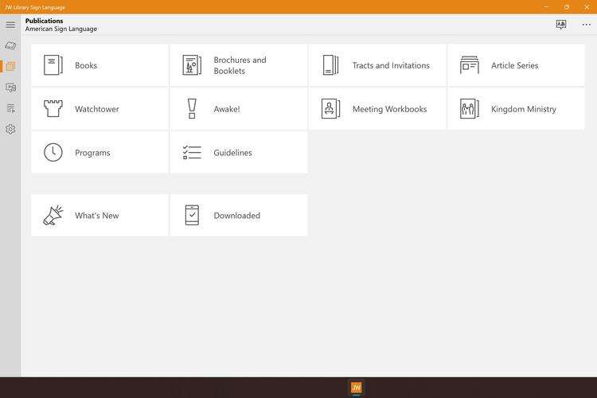Open Meeting Workbooks category
This screenshot has width=597, height=398.
click(x=377, y=109)
